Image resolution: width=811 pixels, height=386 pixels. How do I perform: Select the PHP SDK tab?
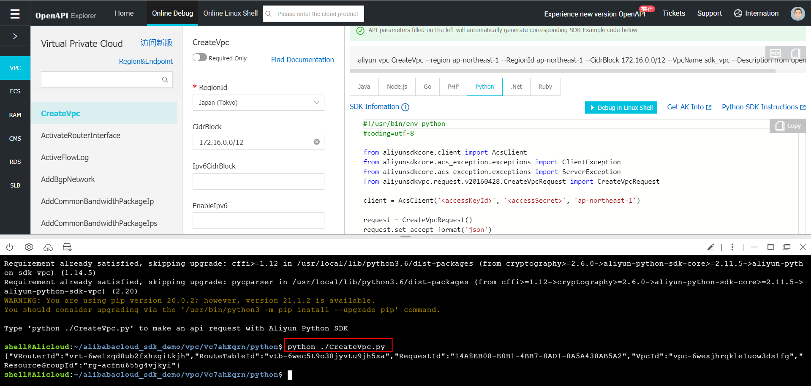point(453,87)
